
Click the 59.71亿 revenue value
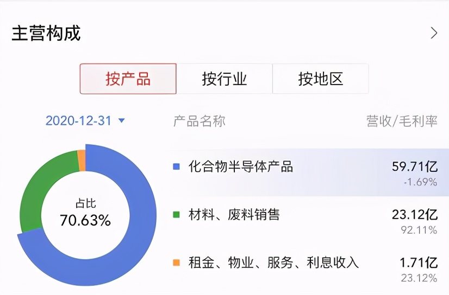point(415,166)
